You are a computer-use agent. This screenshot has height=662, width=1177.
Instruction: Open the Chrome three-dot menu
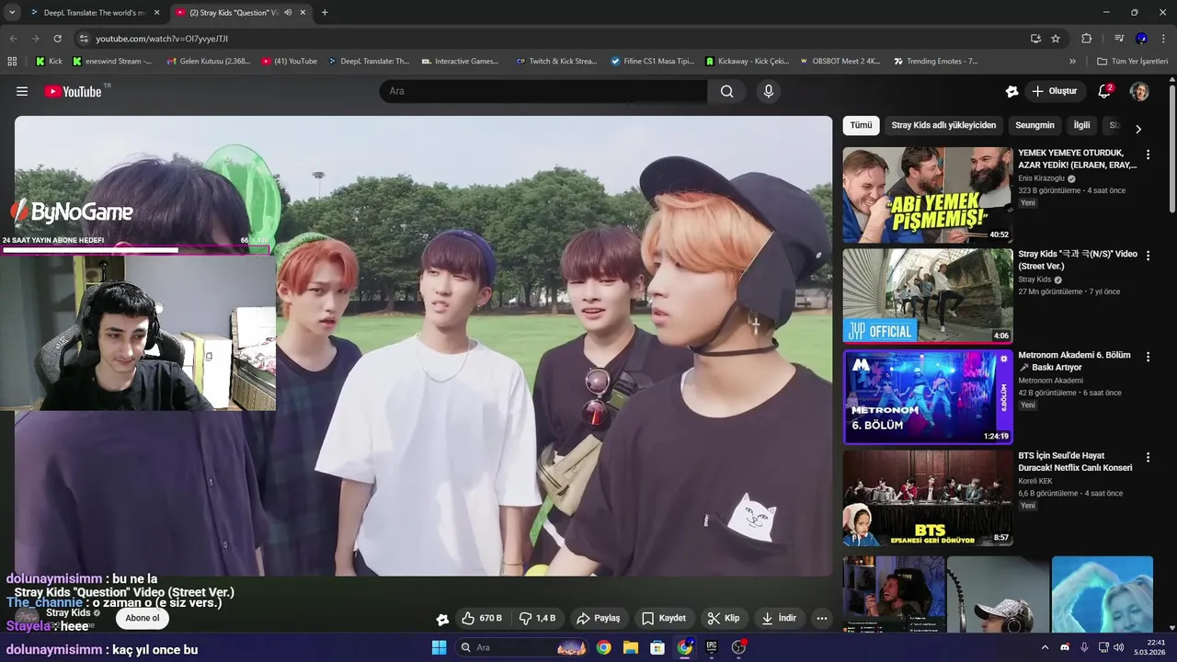pos(1163,39)
